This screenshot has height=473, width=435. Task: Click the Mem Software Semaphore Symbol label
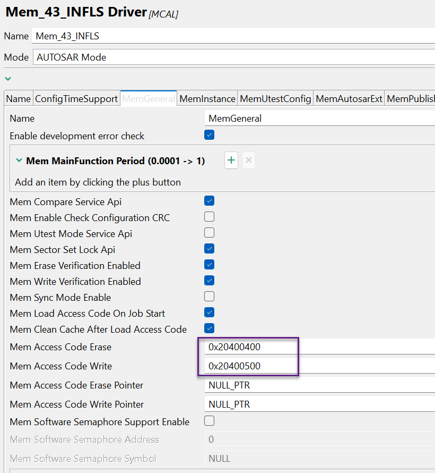click(83, 459)
